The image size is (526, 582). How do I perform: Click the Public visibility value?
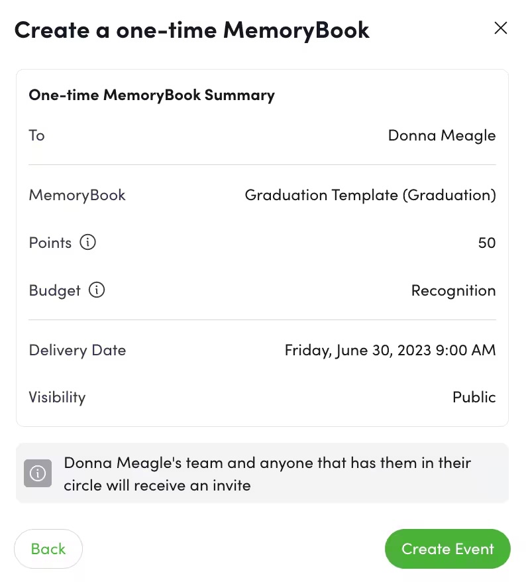[x=474, y=397]
